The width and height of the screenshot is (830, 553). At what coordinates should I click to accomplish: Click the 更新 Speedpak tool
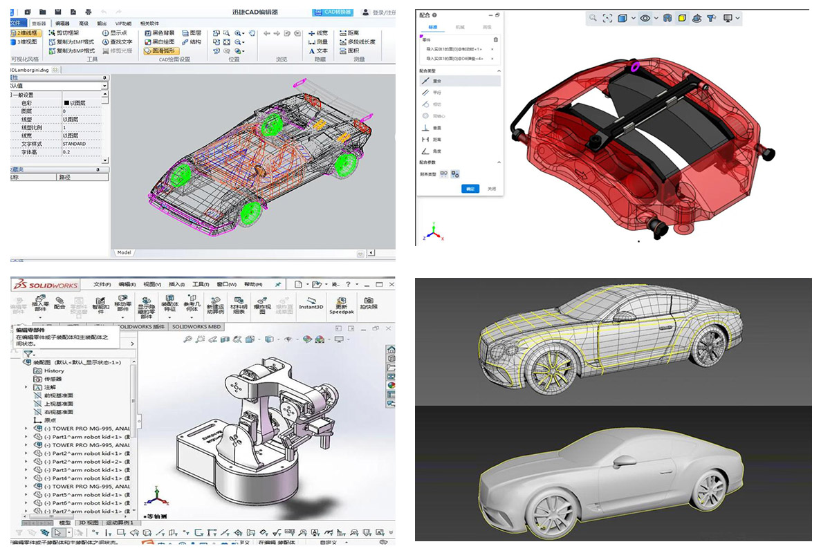342,306
